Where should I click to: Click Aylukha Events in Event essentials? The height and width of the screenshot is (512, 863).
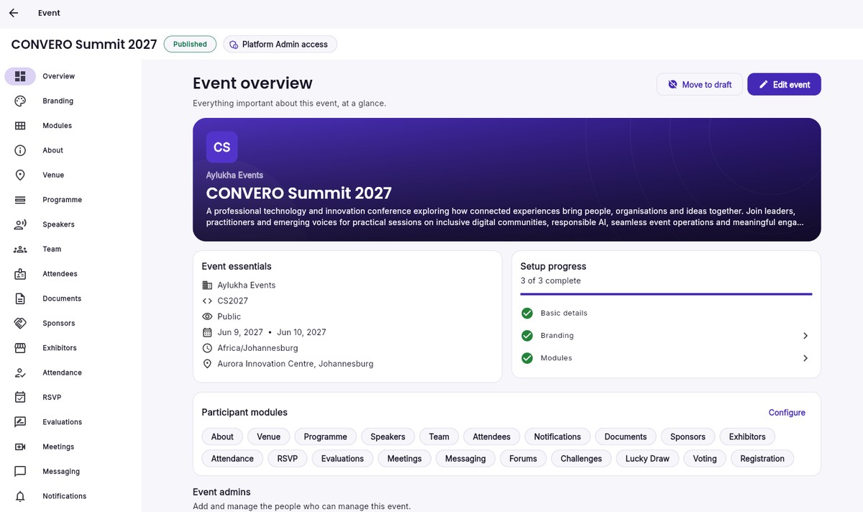coord(247,285)
